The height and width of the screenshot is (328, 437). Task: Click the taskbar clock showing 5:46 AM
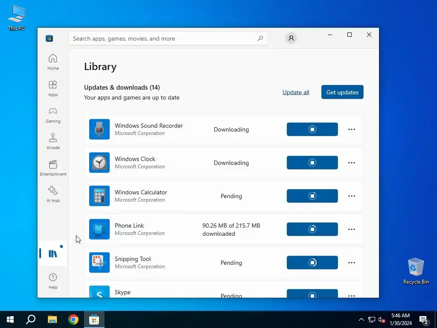point(400,319)
